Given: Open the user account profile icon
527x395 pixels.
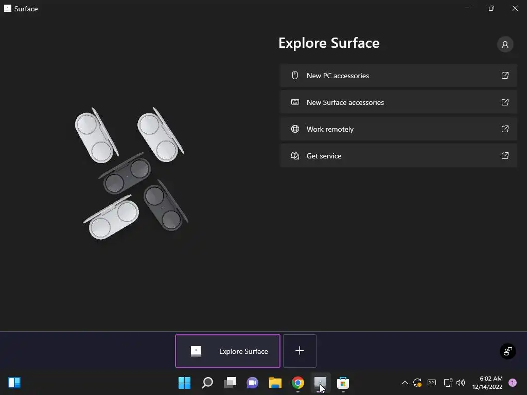Looking at the screenshot, I should 505,44.
